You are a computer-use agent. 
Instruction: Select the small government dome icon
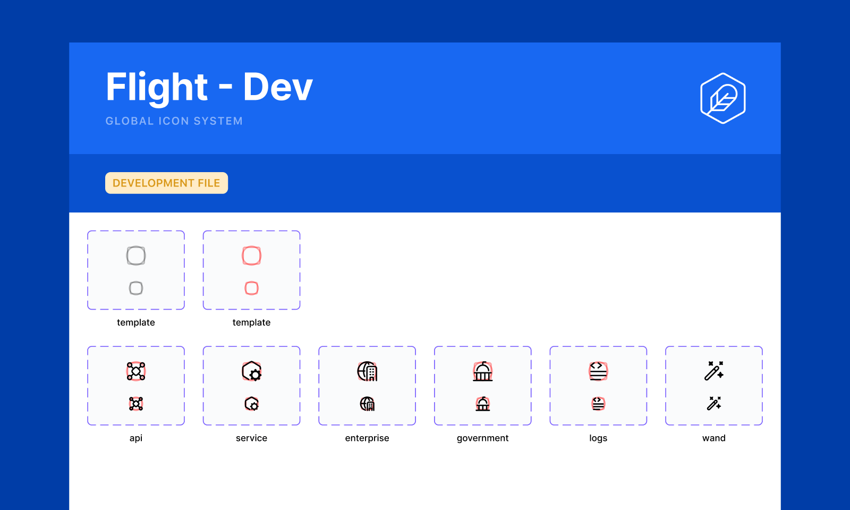483,404
